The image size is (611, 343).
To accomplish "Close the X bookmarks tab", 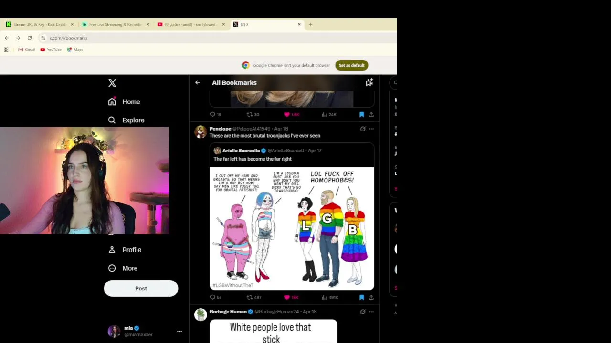I will (299, 24).
